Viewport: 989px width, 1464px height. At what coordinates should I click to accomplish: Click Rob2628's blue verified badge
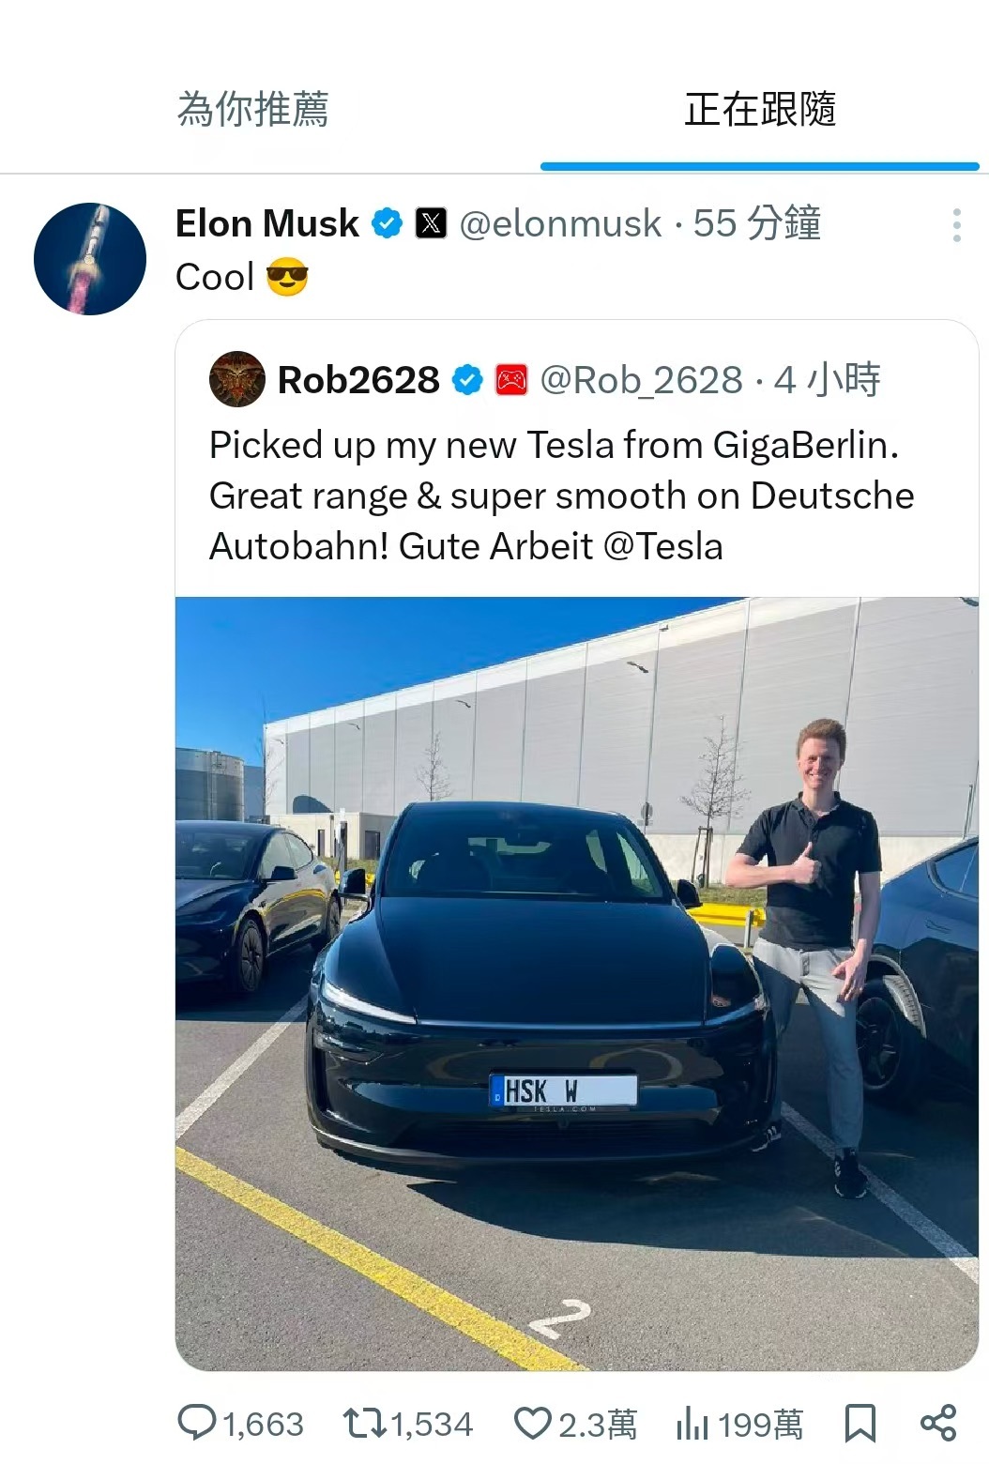467,380
